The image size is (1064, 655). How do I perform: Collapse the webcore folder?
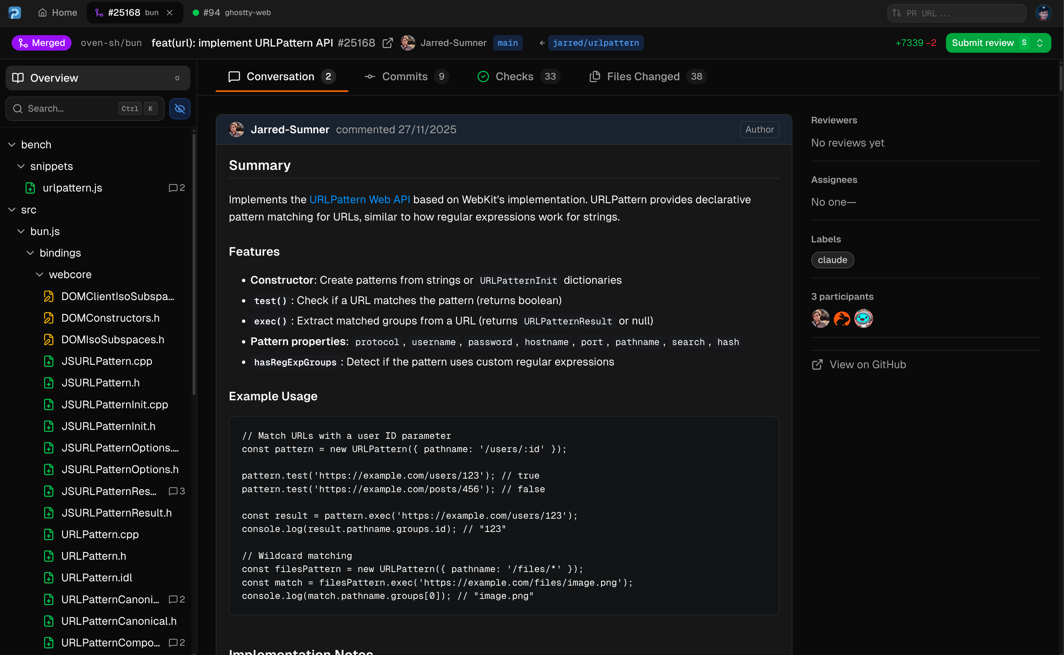point(39,275)
